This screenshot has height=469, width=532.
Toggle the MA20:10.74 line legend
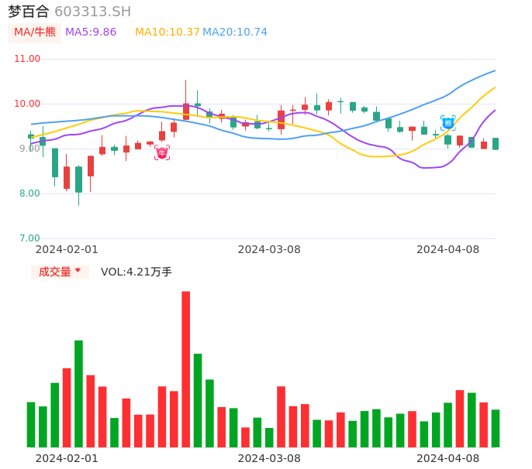click(x=235, y=33)
